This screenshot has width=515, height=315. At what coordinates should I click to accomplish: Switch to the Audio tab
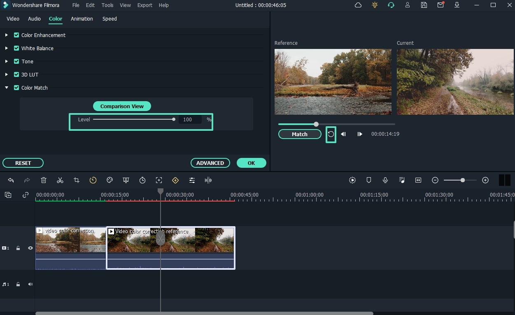34,19
